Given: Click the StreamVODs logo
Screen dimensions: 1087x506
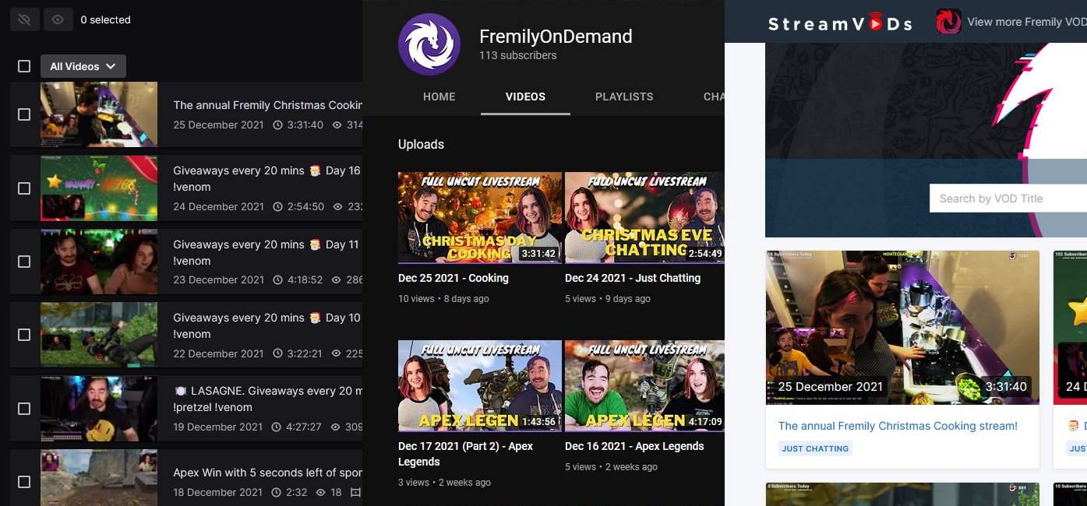Looking at the screenshot, I should tap(840, 23).
